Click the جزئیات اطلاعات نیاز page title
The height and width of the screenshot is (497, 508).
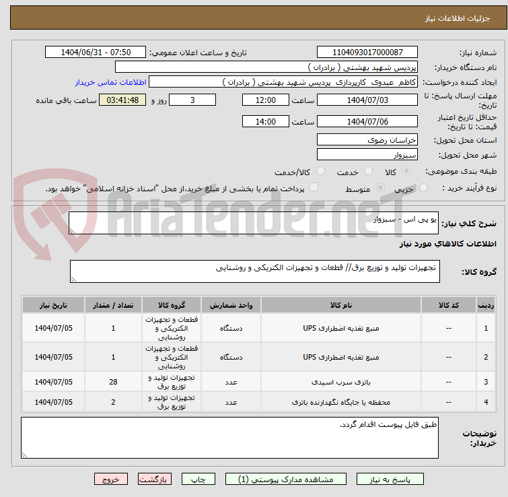457,18
